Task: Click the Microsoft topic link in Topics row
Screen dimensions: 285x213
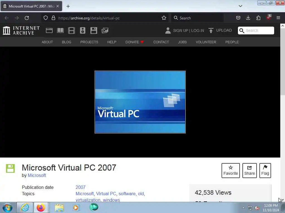Action: click(85, 194)
